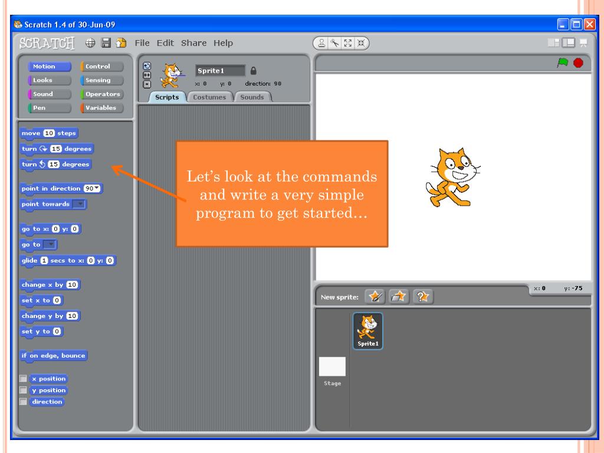
Task: Set rotation style to left-right flip
Action: pos(147,75)
